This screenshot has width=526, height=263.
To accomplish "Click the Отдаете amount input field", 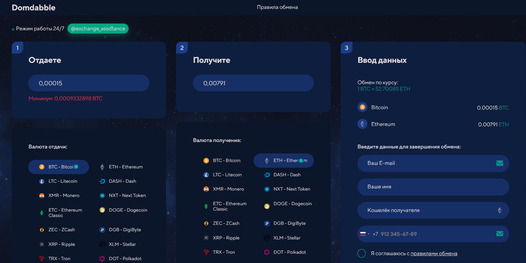I will click(89, 83).
